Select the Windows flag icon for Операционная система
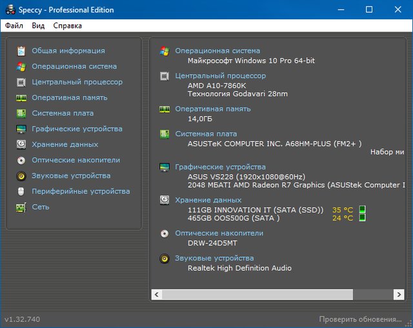The height and width of the screenshot is (328, 413). (21, 66)
